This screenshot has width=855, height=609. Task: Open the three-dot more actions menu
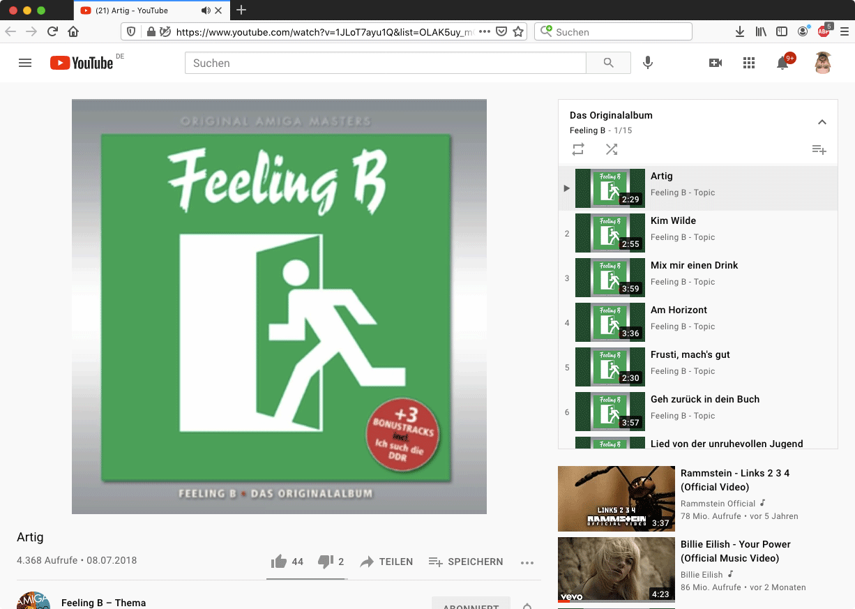(527, 562)
